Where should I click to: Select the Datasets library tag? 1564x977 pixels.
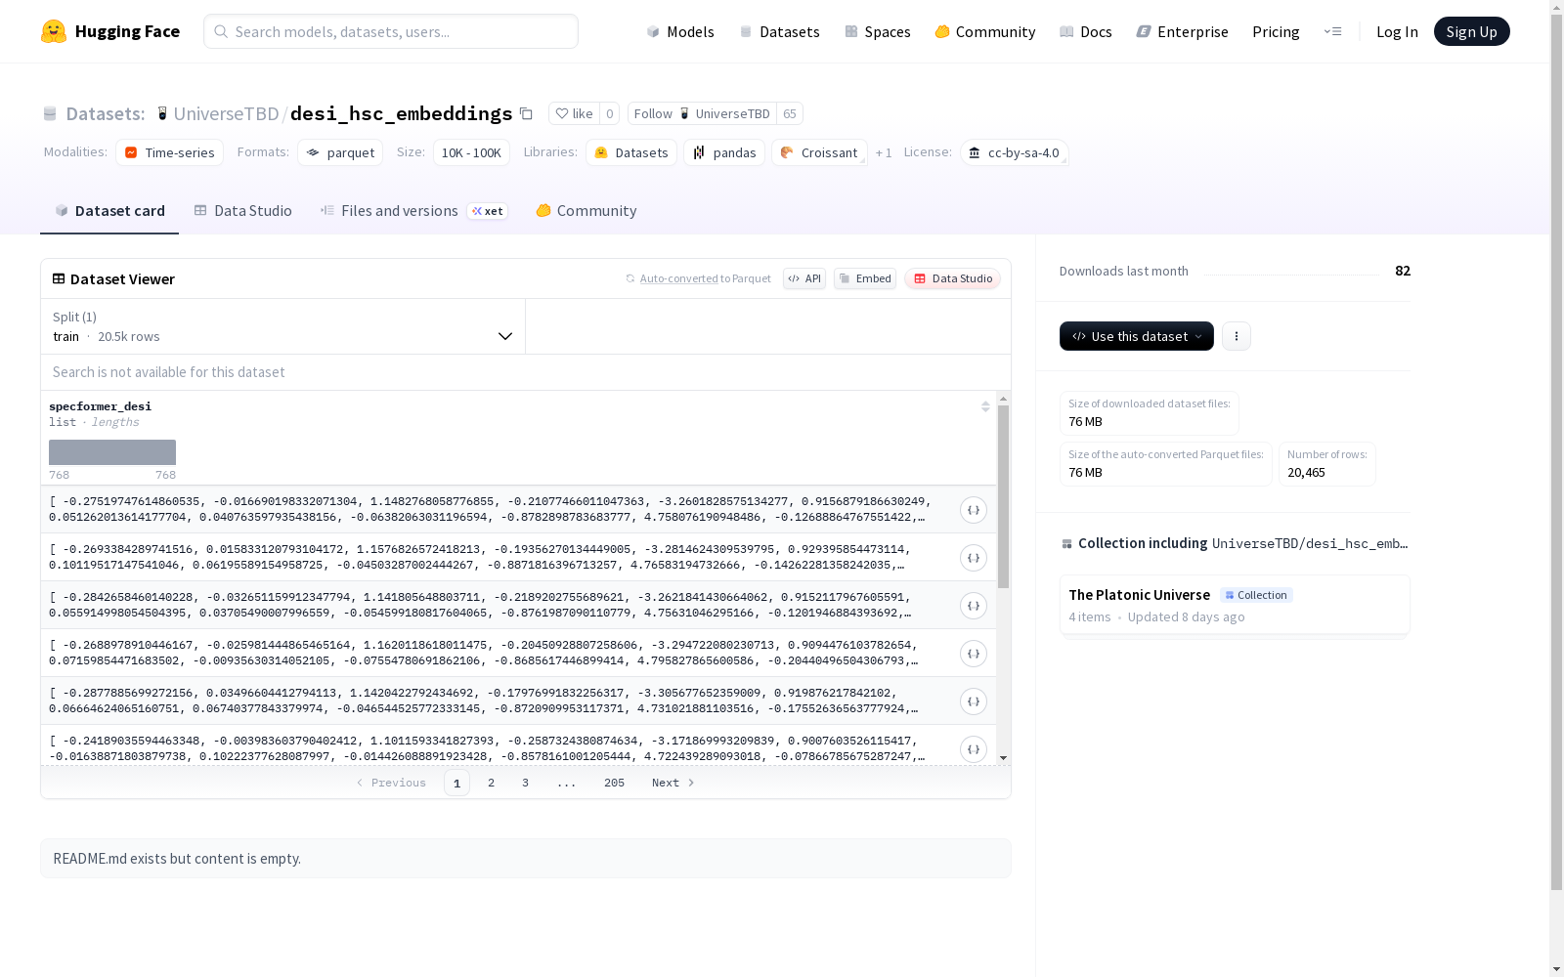(631, 152)
